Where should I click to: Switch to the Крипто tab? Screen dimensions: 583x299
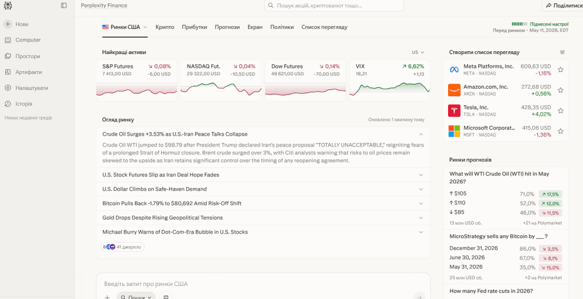pyautogui.click(x=165, y=27)
